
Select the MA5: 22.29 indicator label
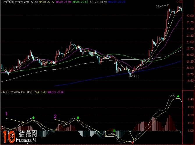31,2
